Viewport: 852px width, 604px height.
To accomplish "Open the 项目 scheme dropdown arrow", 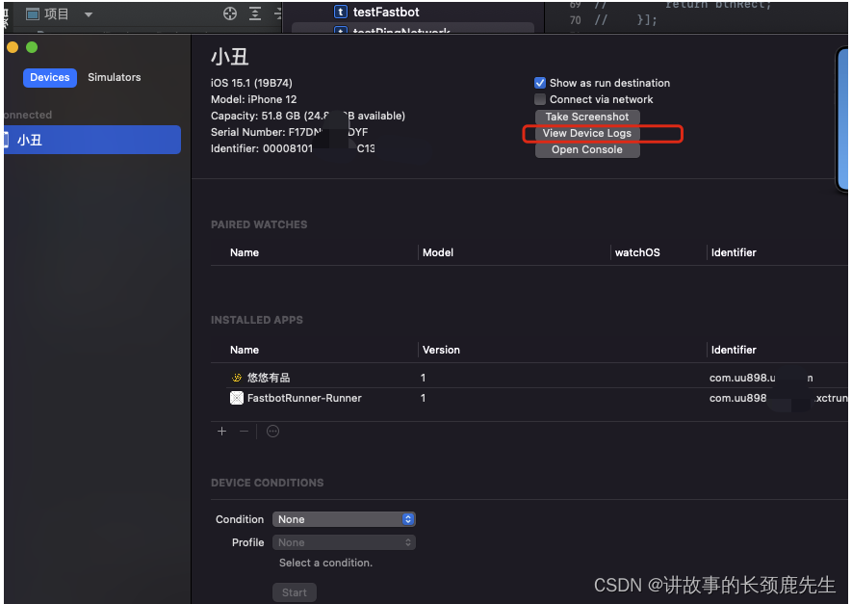I will click(x=88, y=14).
